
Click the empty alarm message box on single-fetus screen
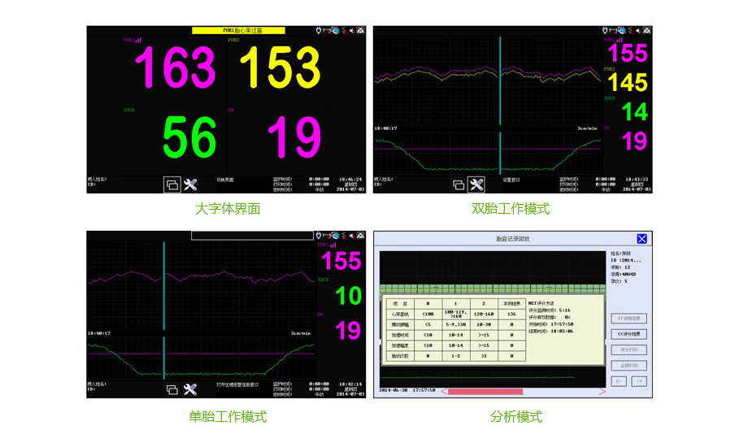[x=252, y=236]
